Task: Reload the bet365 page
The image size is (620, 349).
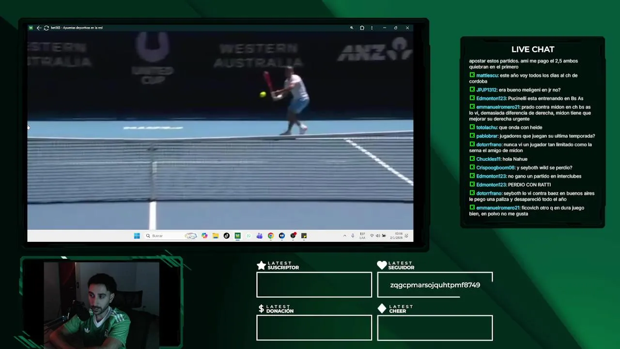Action: coord(46,28)
